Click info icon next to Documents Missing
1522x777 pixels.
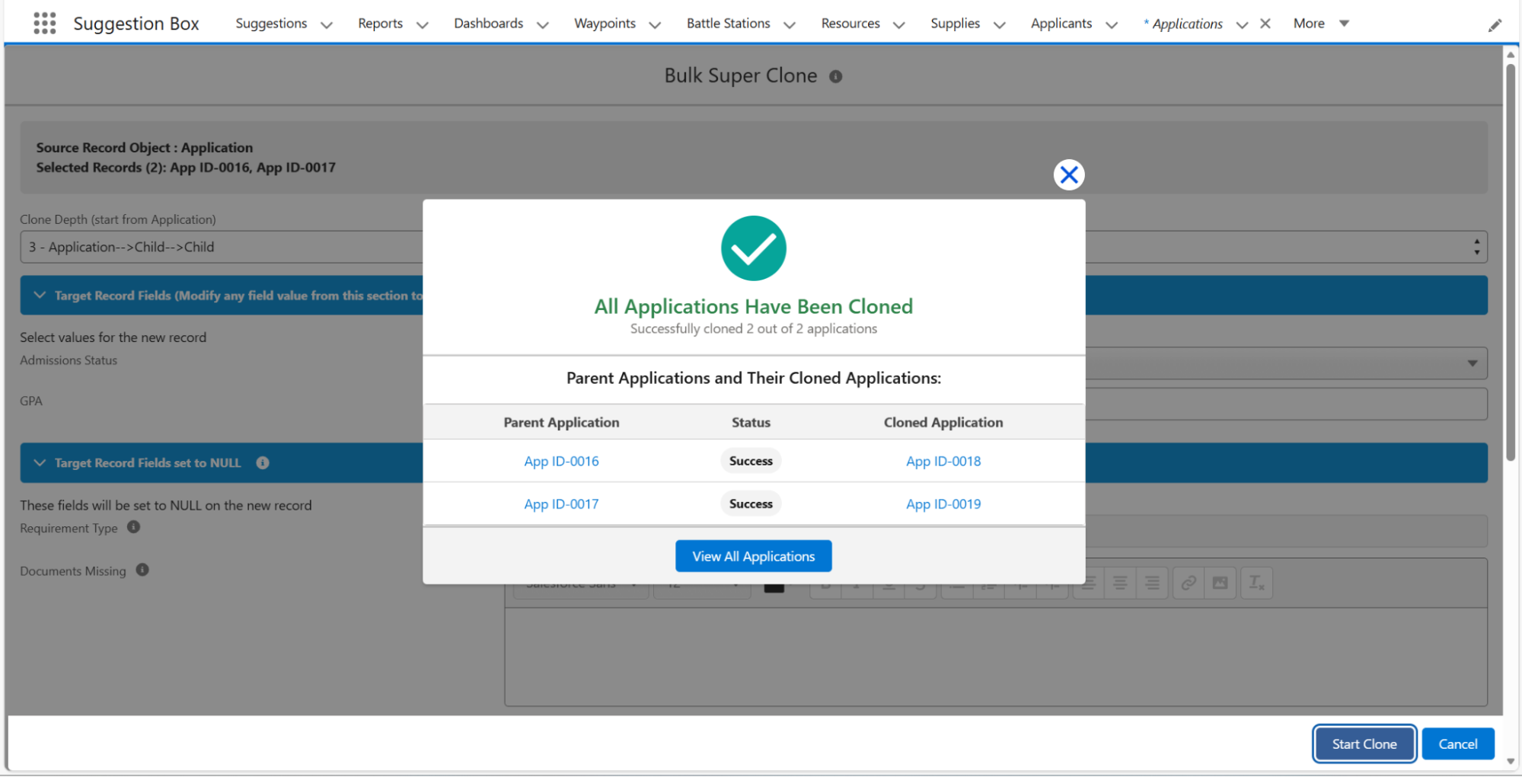point(142,570)
